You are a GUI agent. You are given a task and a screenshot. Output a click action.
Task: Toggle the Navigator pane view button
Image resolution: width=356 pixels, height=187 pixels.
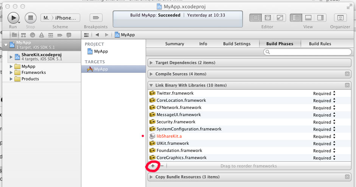296,18
